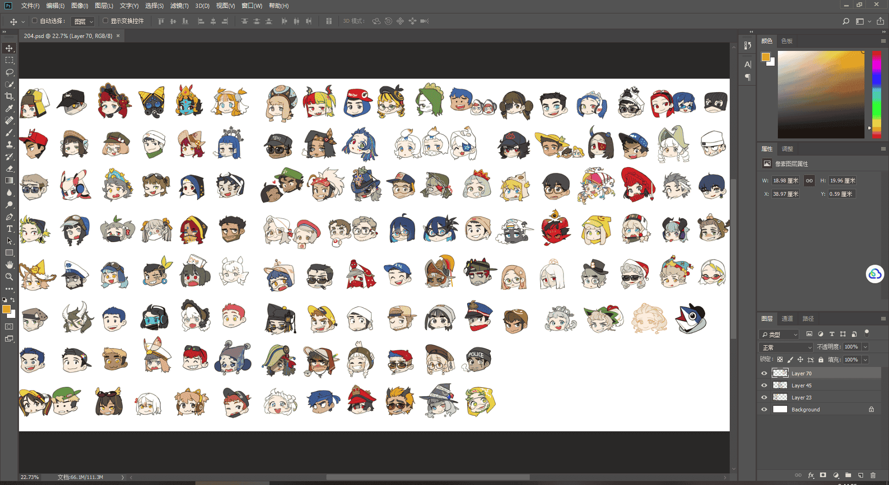Hide the Background layer eye
889x485 pixels.
[764, 410]
